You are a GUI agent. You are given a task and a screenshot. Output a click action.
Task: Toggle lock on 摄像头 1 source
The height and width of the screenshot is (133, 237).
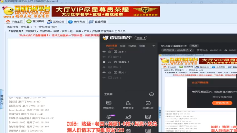[x=110, y=62]
